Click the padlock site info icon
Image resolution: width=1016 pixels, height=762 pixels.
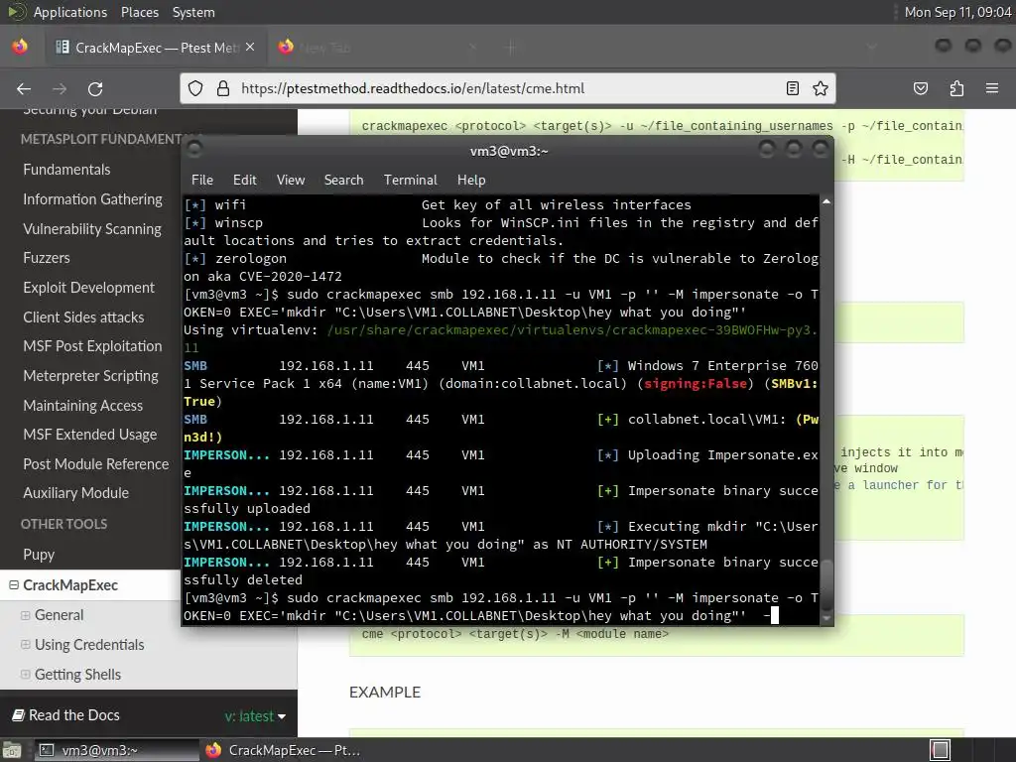tap(223, 88)
